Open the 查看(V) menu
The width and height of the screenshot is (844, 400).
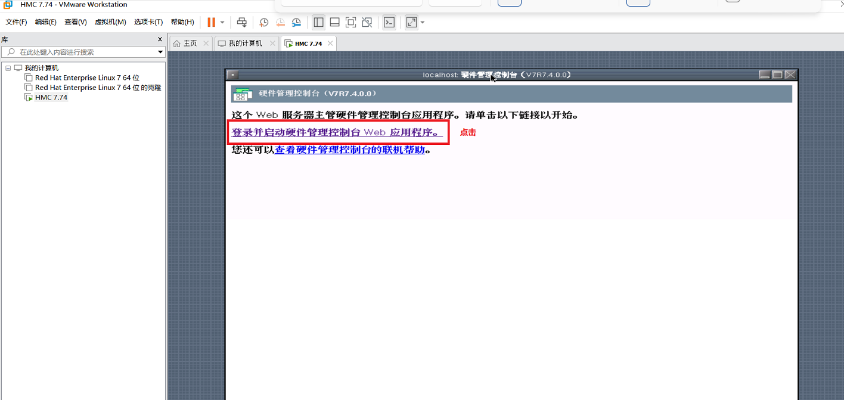click(x=76, y=22)
